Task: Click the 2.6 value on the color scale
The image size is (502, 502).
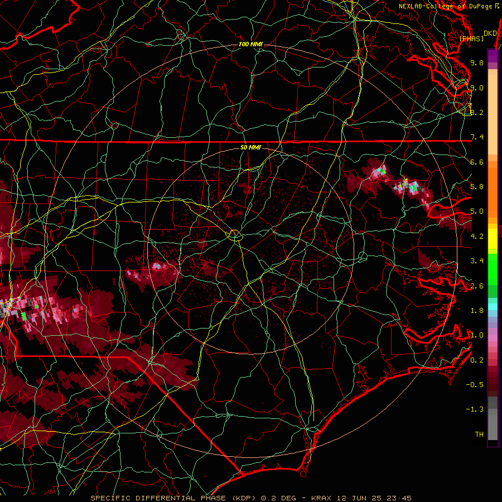Action: [477, 286]
